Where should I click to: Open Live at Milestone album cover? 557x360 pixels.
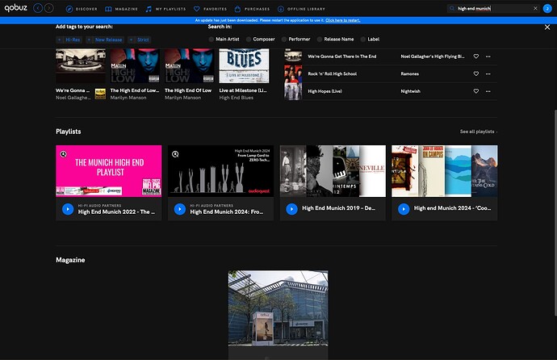pos(244,66)
